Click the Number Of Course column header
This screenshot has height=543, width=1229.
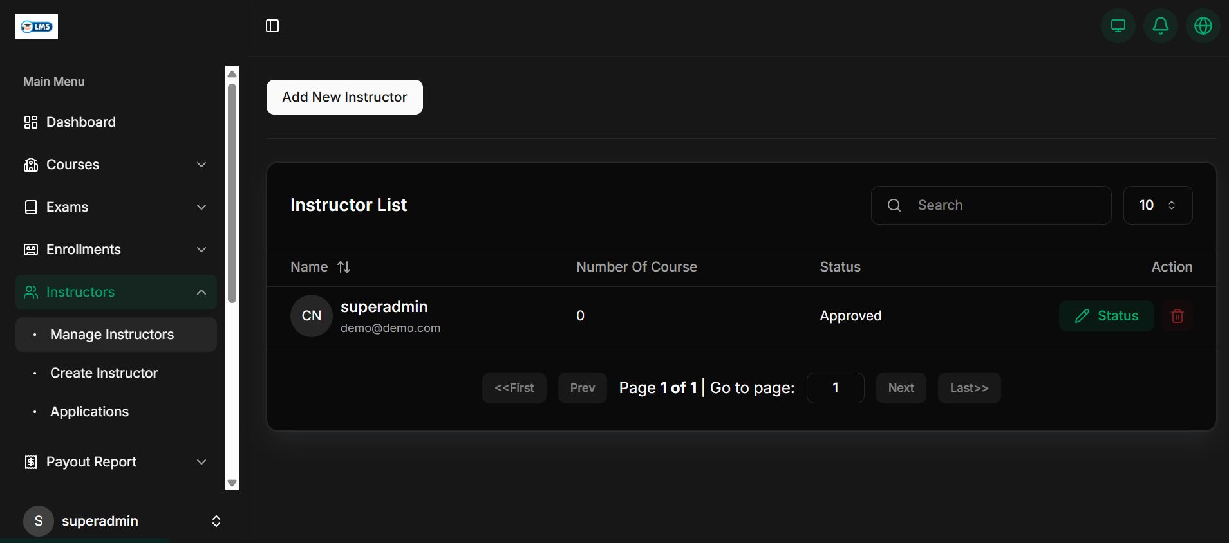coord(636,267)
